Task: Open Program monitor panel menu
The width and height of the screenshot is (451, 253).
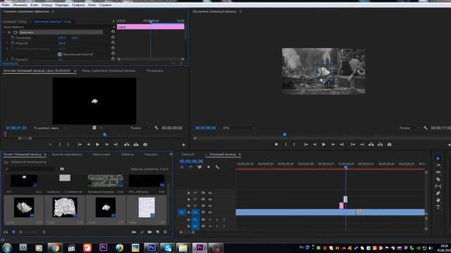Action: (x=241, y=11)
